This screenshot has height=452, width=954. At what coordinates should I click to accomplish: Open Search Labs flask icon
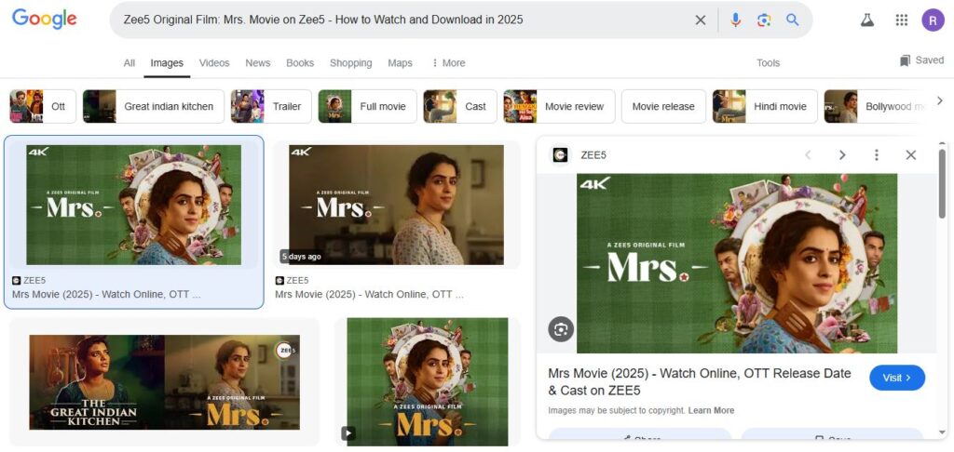867,20
